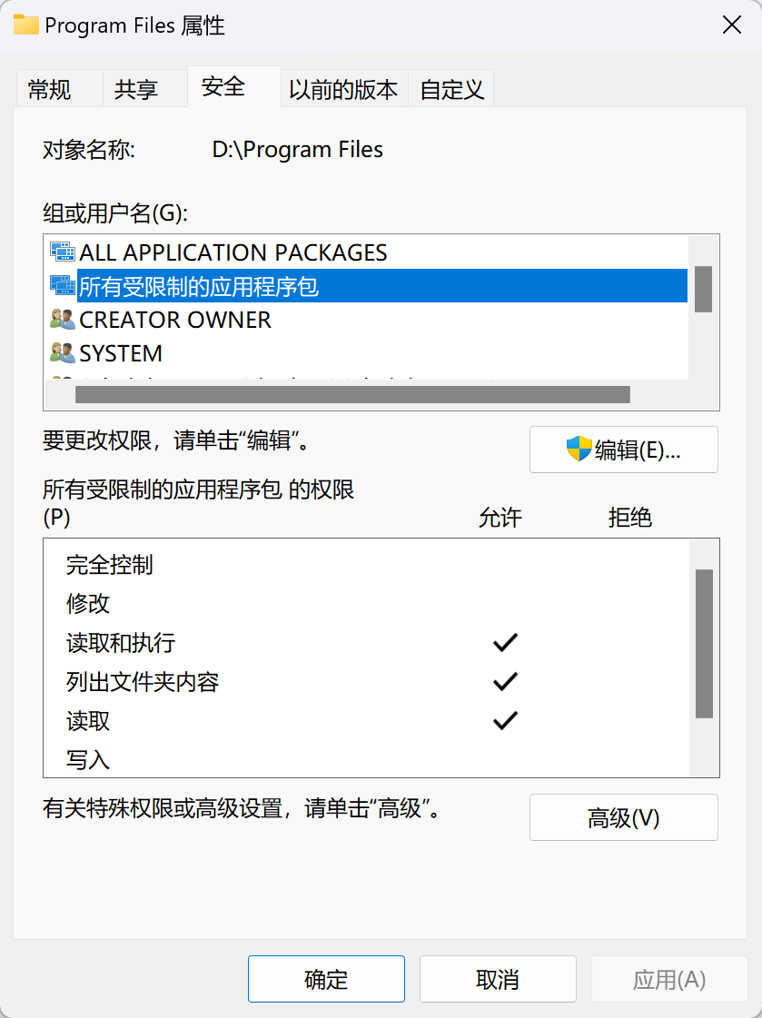Click the ALL APPLICATION PACKAGES group icon
This screenshot has height=1018, width=762.
(62, 252)
